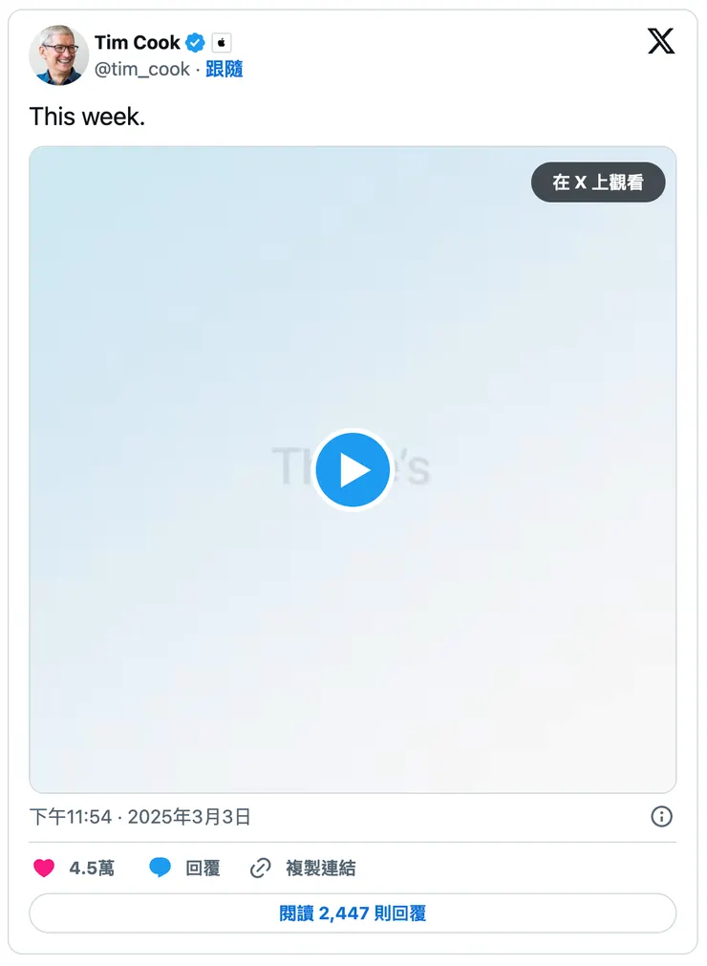Click the 回覆 reply text
This screenshot has height=966, width=707.
[x=203, y=868]
